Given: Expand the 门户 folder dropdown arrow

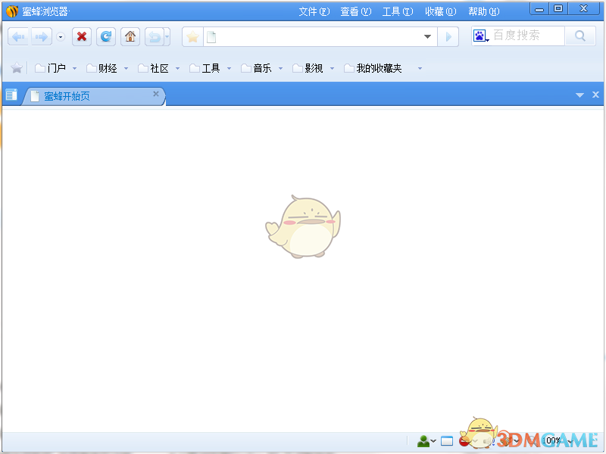Looking at the screenshot, I should click(74, 69).
